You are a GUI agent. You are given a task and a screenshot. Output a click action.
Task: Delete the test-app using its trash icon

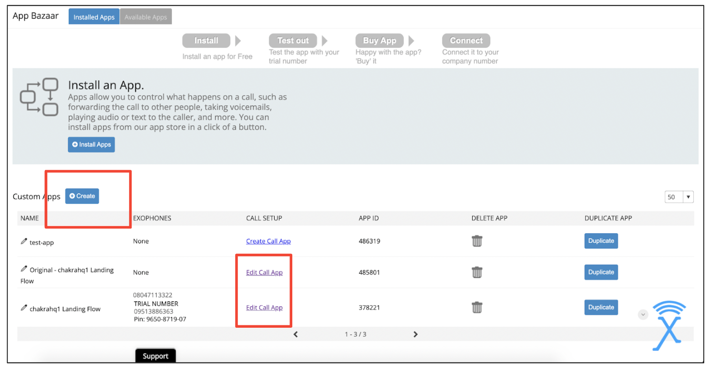click(477, 241)
